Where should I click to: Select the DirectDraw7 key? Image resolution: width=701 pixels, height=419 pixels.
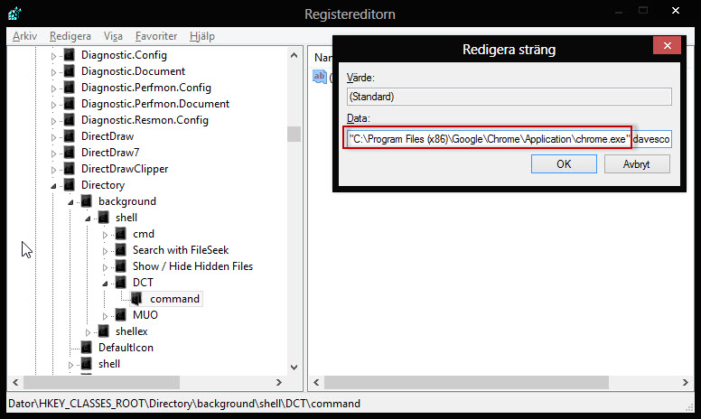(110, 153)
